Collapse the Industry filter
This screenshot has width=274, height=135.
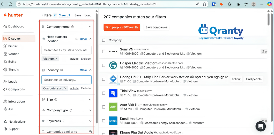[x=90, y=70]
